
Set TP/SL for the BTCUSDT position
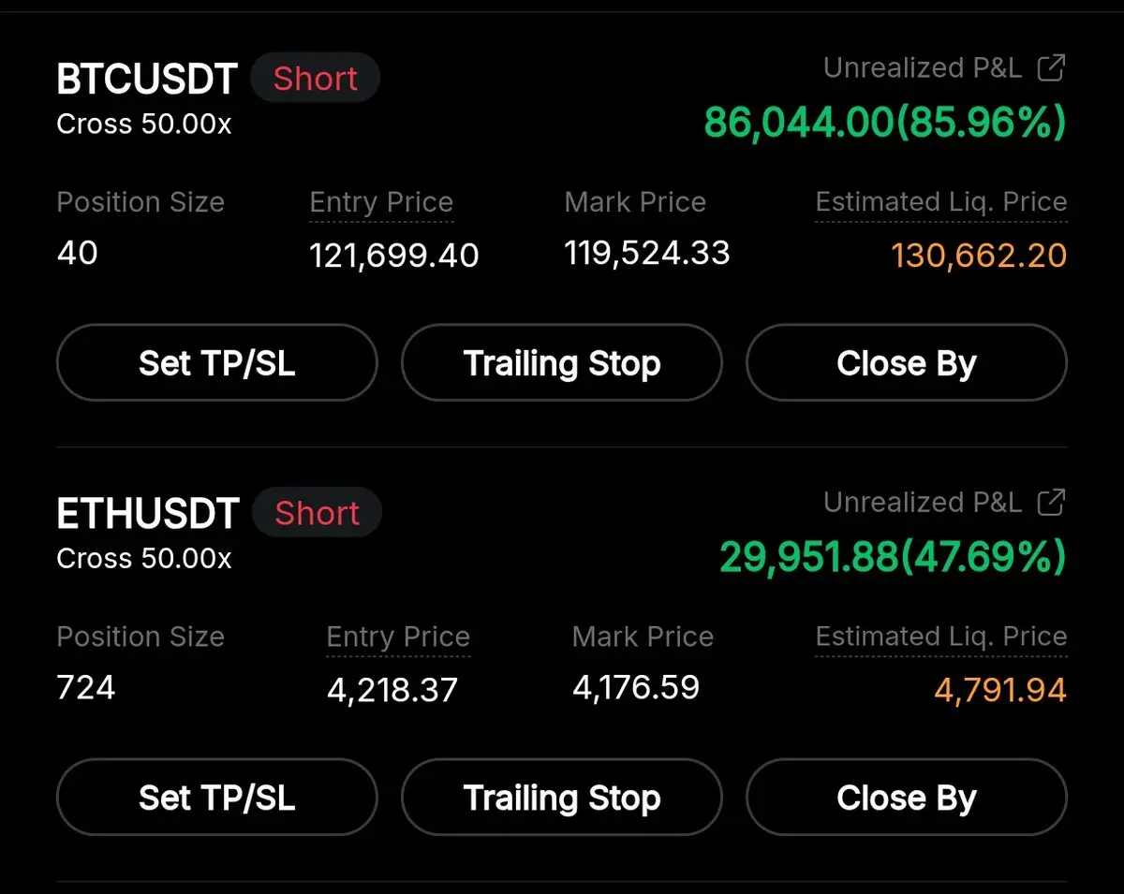pos(217,363)
